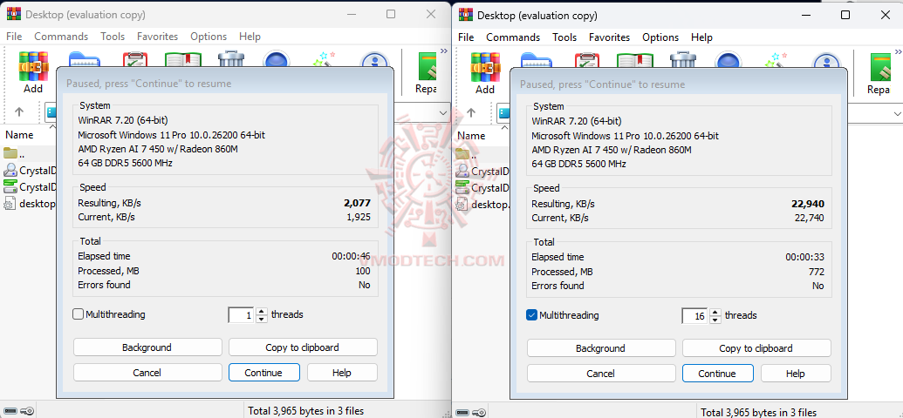Open File menu in left window

pyautogui.click(x=14, y=37)
